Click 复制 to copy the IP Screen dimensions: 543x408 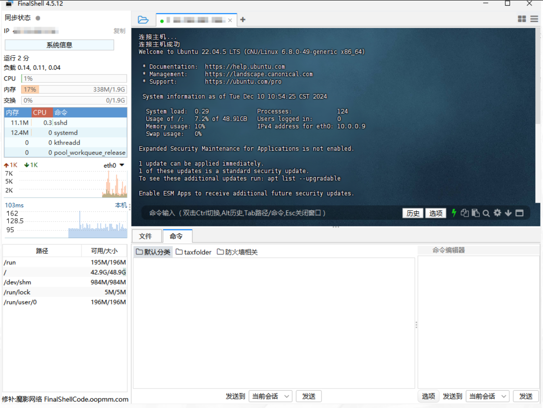[x=119, y=31]
